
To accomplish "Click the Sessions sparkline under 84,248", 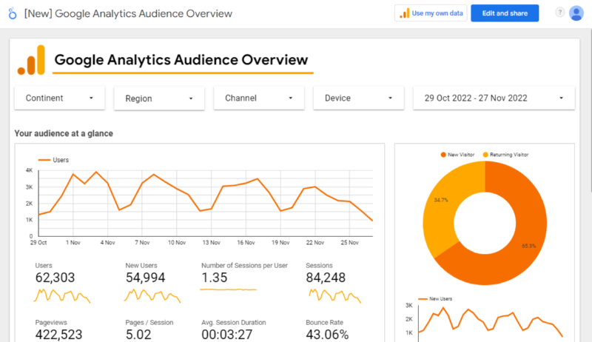I will tap(335, 295).
